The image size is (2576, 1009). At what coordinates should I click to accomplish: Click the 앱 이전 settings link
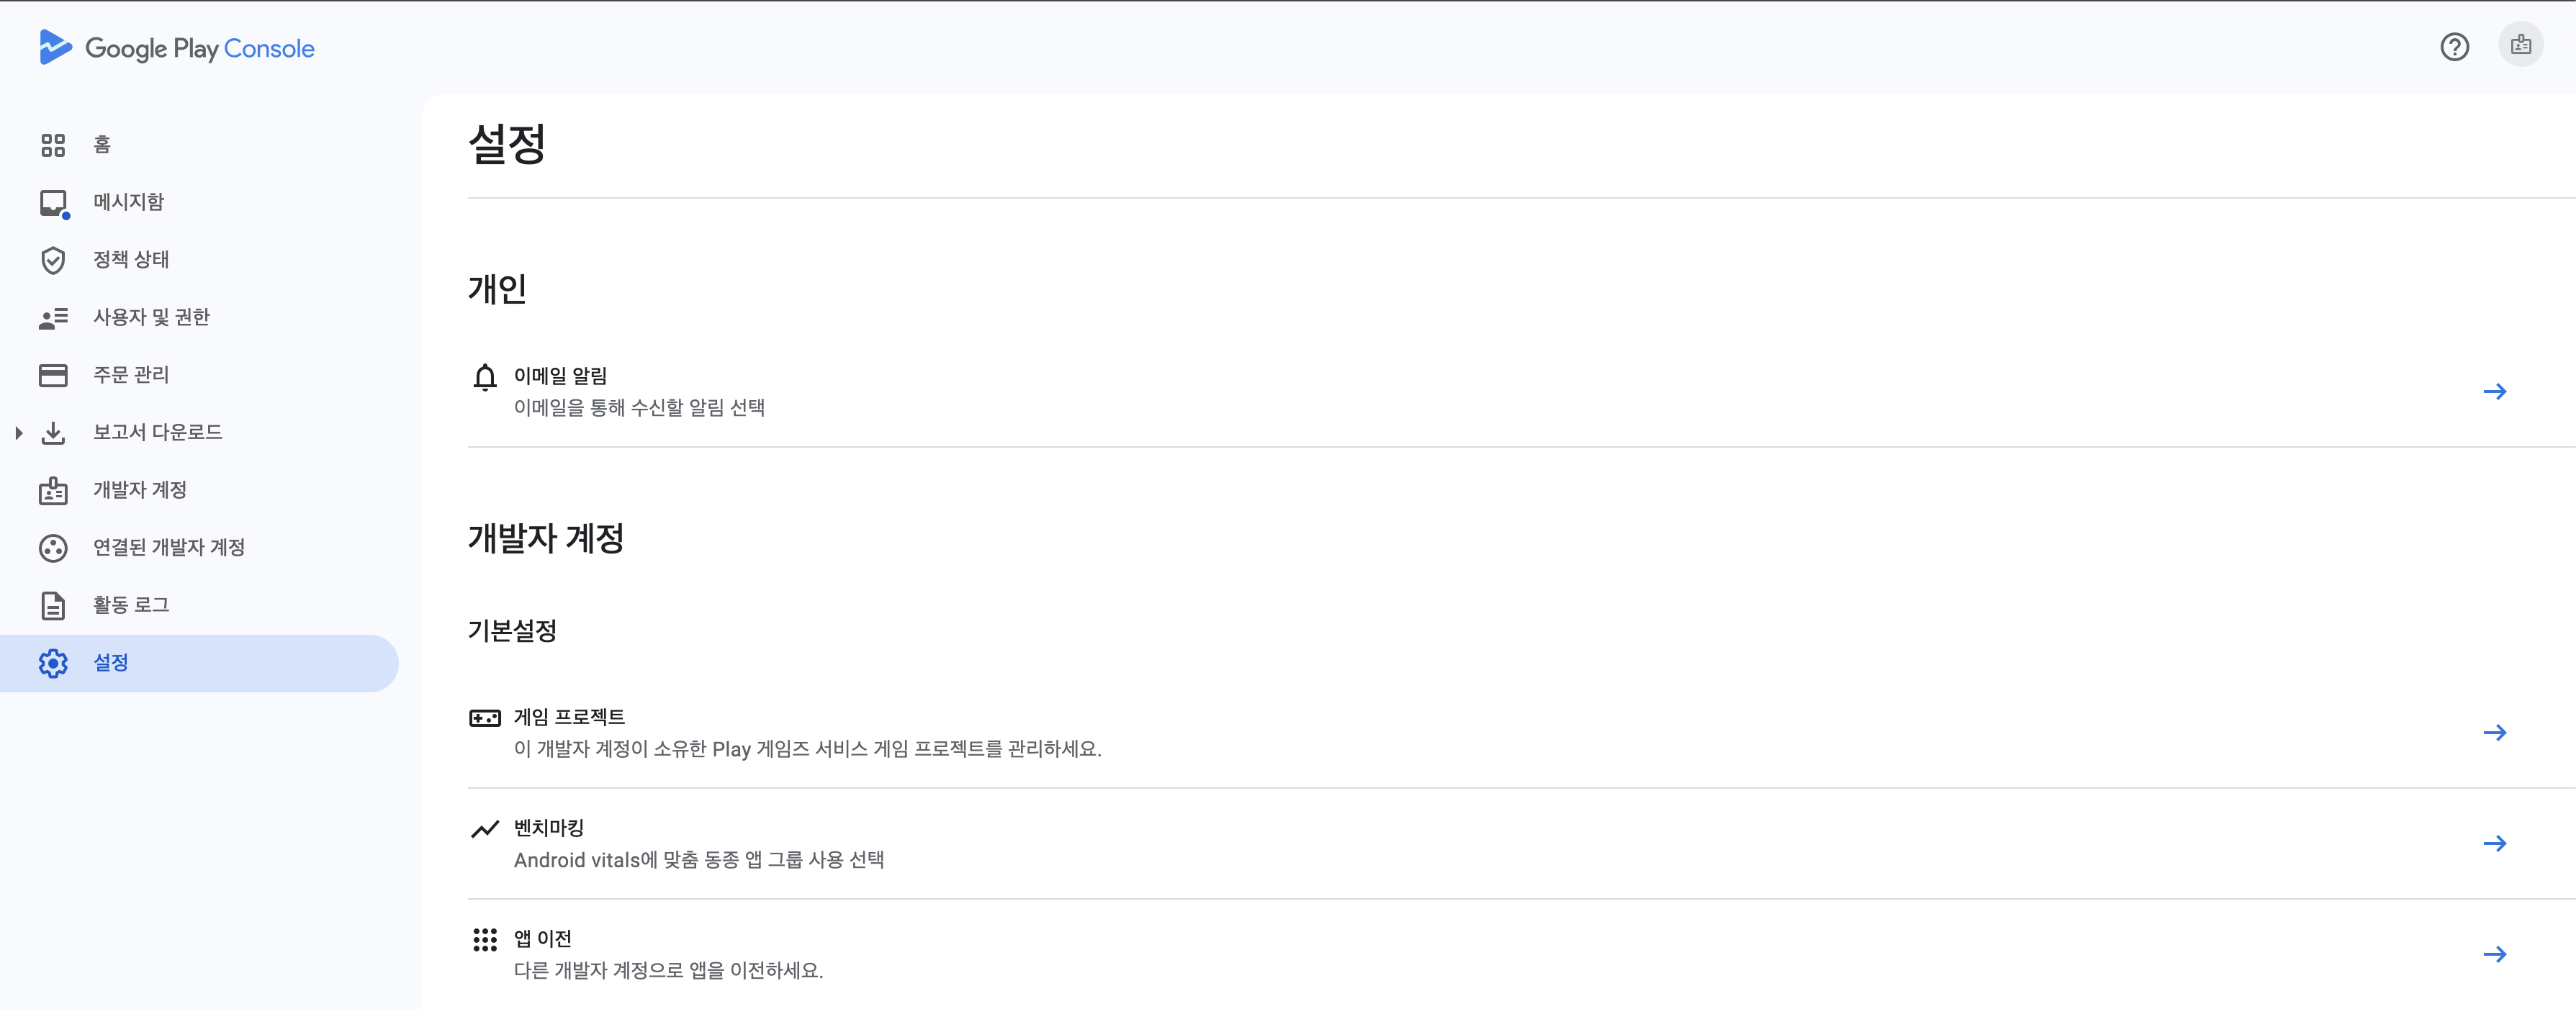[542, 938]
